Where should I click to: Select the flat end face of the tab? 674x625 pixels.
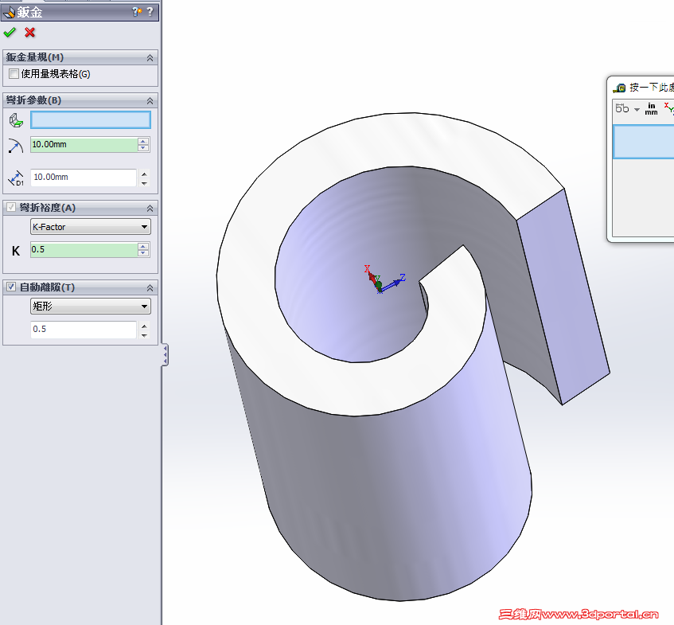[563, 297]
